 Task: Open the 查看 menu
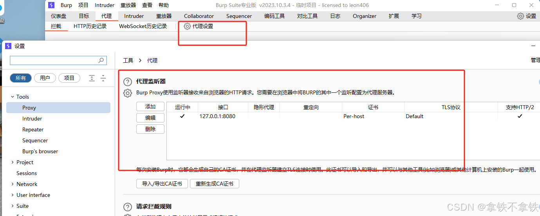147,5
